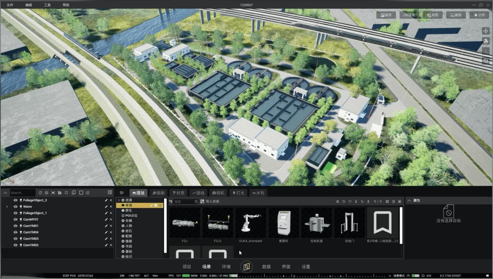Click the frame-selection icon in the outliner toolbar
Image resolution: width=493 pixels, height=279 pixels.
pos(53,192)
